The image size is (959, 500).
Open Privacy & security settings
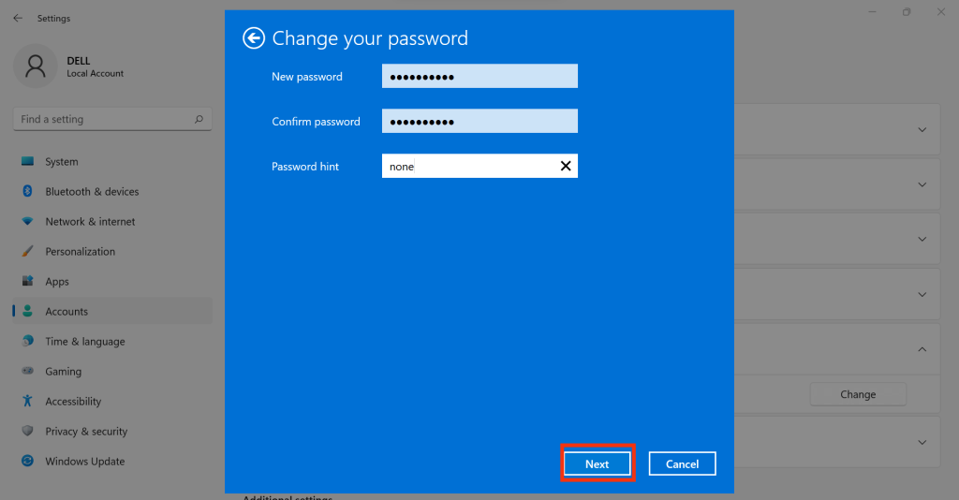click(x=112, y=431)
